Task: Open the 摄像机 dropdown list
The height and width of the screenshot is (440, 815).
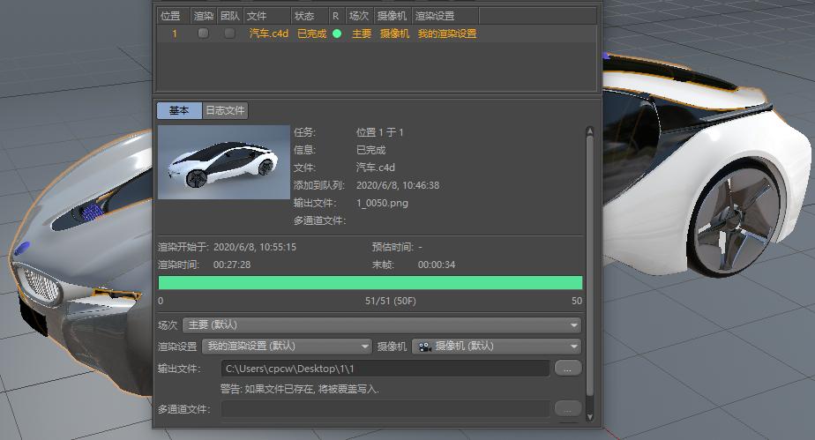Action: click(x=497, y=347)
